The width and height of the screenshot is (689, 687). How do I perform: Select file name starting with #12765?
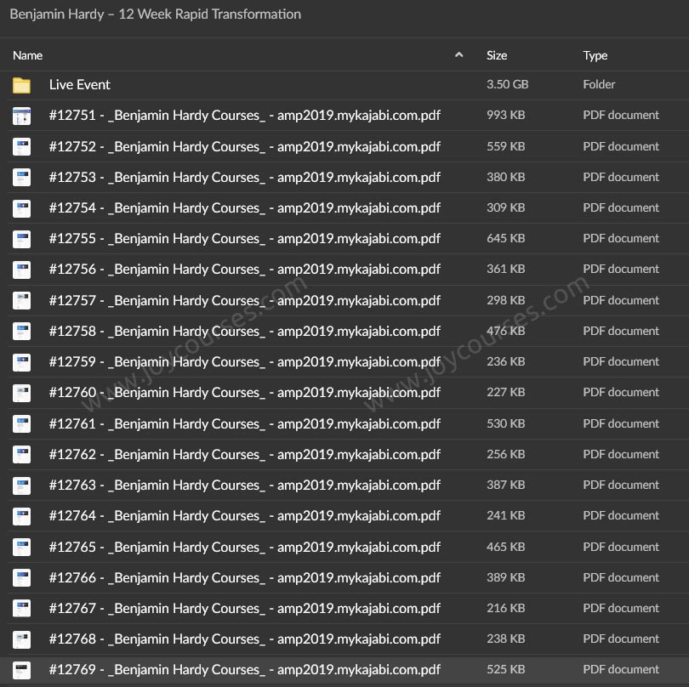click(245, 548)
